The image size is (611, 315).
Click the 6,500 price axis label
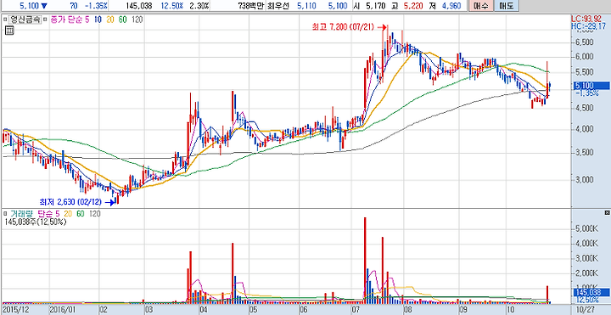point(584,42)
